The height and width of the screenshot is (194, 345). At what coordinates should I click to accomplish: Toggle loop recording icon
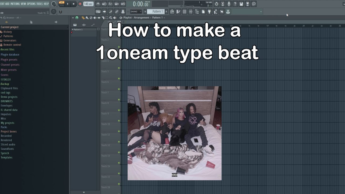click(x=123, y=4)
